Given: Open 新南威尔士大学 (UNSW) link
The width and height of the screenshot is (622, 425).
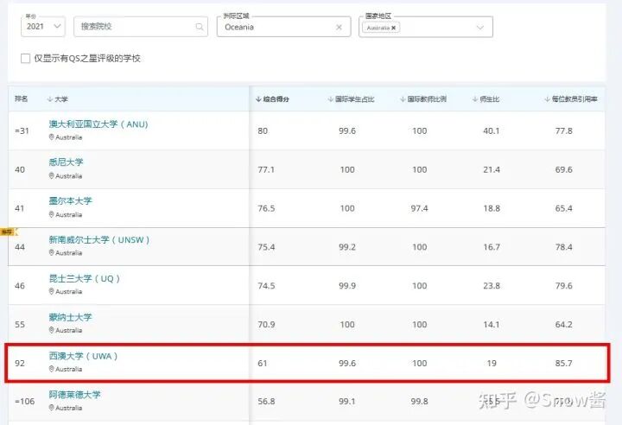Looking at the screenshot, I should tap(99, 239).
